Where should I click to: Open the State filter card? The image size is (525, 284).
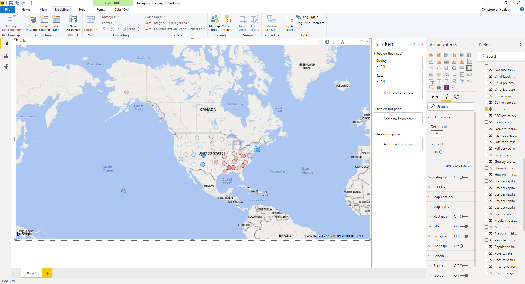point(398,78)
